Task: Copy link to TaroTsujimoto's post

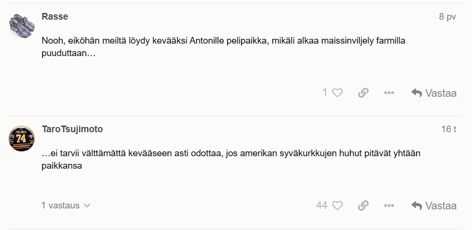Action: 363,206
